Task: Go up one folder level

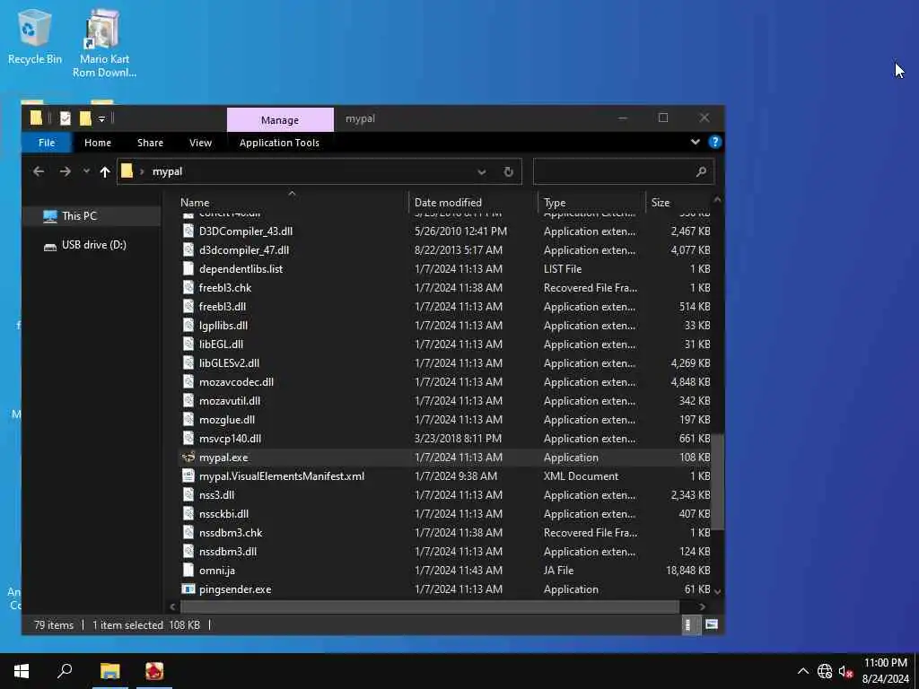Action: (x=105, y=171)
